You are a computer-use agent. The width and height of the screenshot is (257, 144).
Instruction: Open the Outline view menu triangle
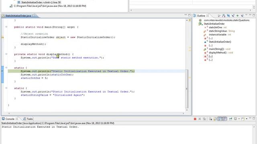[x=246, y=15]
